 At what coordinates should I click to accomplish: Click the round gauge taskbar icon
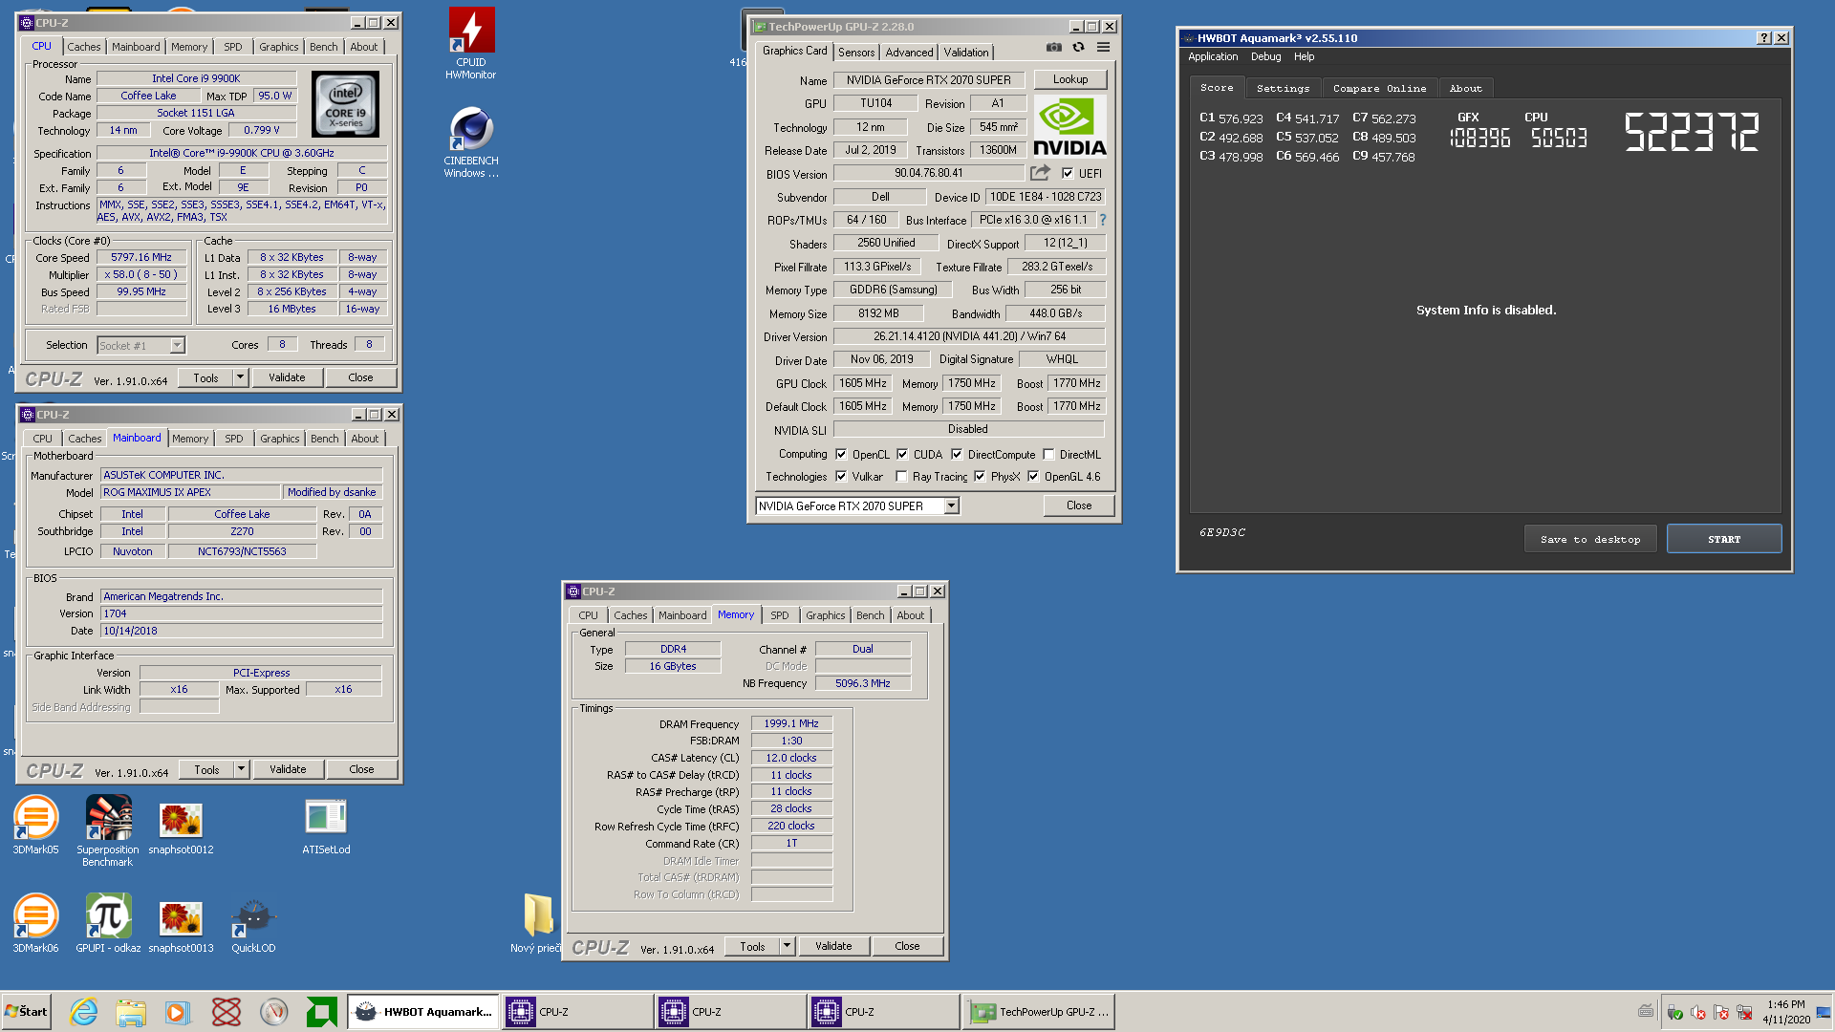(x=274, y=1012)
